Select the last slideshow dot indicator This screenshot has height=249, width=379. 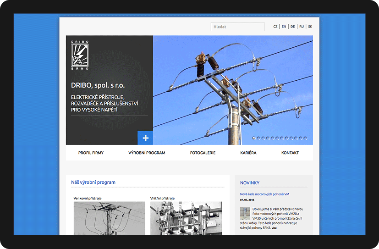305,138
